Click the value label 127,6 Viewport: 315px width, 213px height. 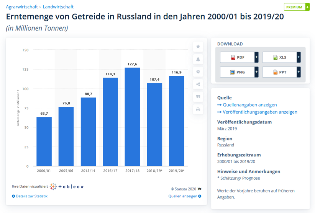coord(132,64)
